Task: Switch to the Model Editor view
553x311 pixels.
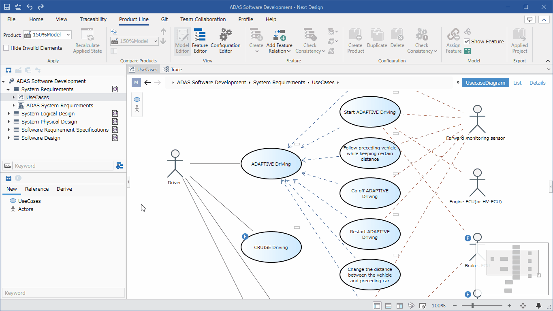Action: [182, 41]
